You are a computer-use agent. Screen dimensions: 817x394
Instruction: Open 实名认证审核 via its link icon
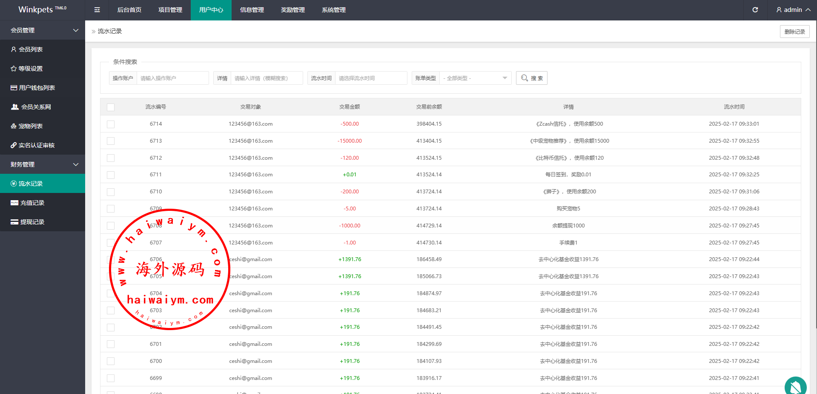(14, 145)
